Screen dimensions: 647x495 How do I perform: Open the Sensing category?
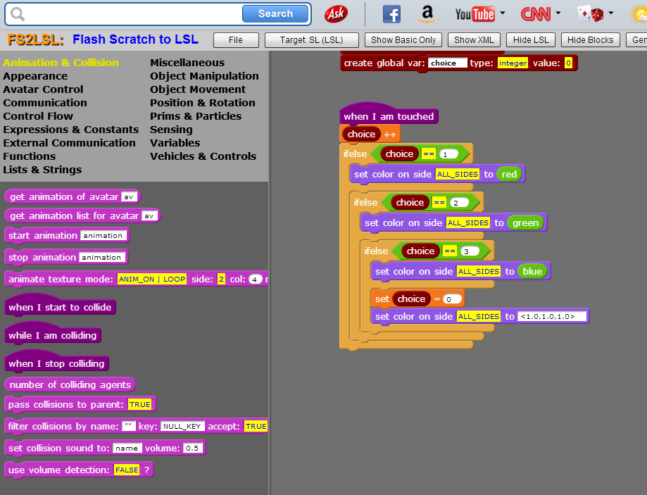(x=171, y=130)
